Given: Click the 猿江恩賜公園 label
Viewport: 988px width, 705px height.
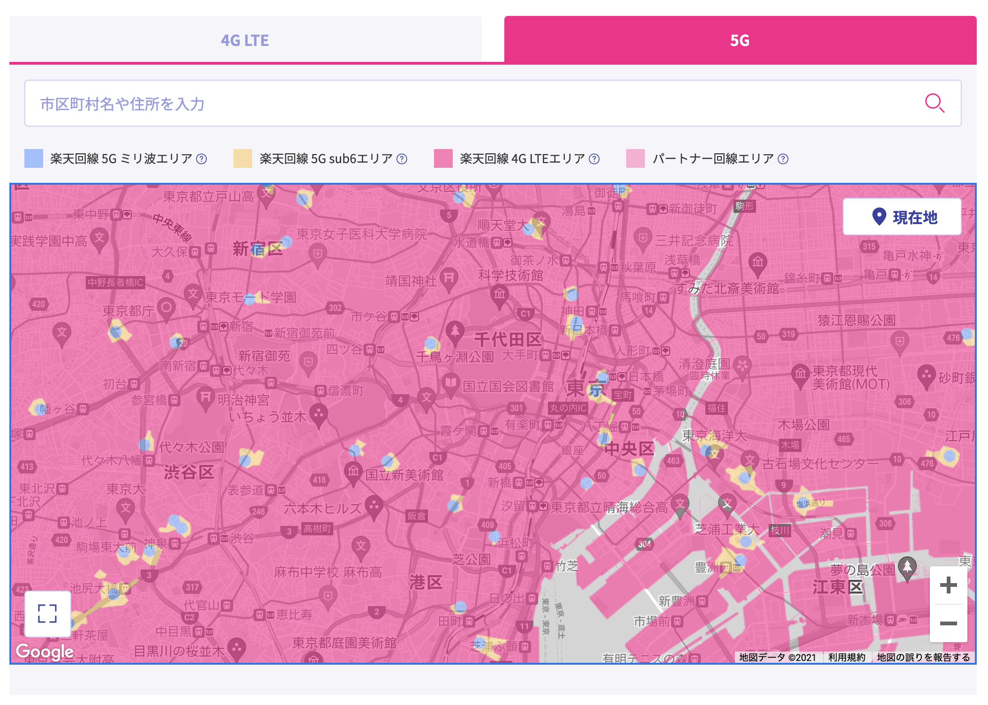Looking at the screenshot, I should click(x=856, y=320).
